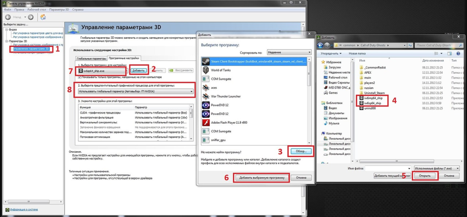Screen dimensions: 467x217
Task: Open the MSI GT60 ONC favorites item
Action: point(337,87)
